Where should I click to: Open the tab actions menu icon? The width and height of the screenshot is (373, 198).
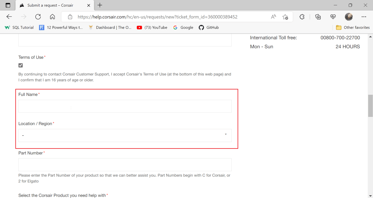click(x=8, y=5)
